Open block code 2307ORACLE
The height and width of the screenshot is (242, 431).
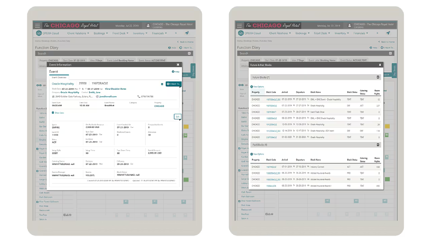pyautogui.click(x=272, y=137)
